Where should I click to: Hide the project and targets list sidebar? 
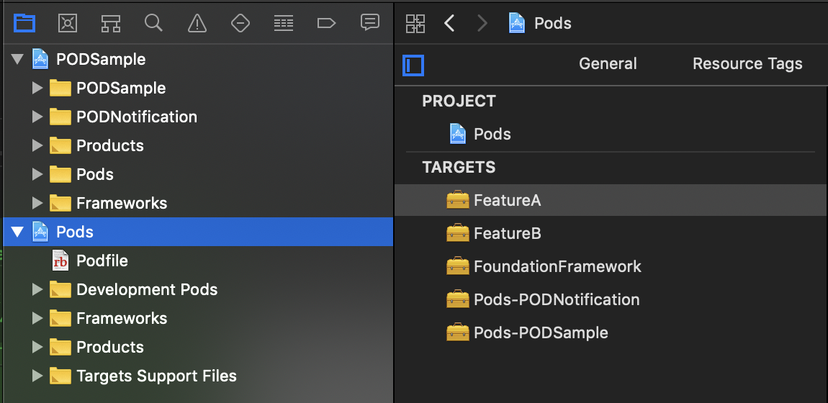coord(413,65)
